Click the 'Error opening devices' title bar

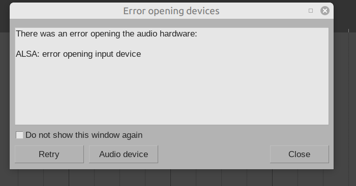point(171,11)
